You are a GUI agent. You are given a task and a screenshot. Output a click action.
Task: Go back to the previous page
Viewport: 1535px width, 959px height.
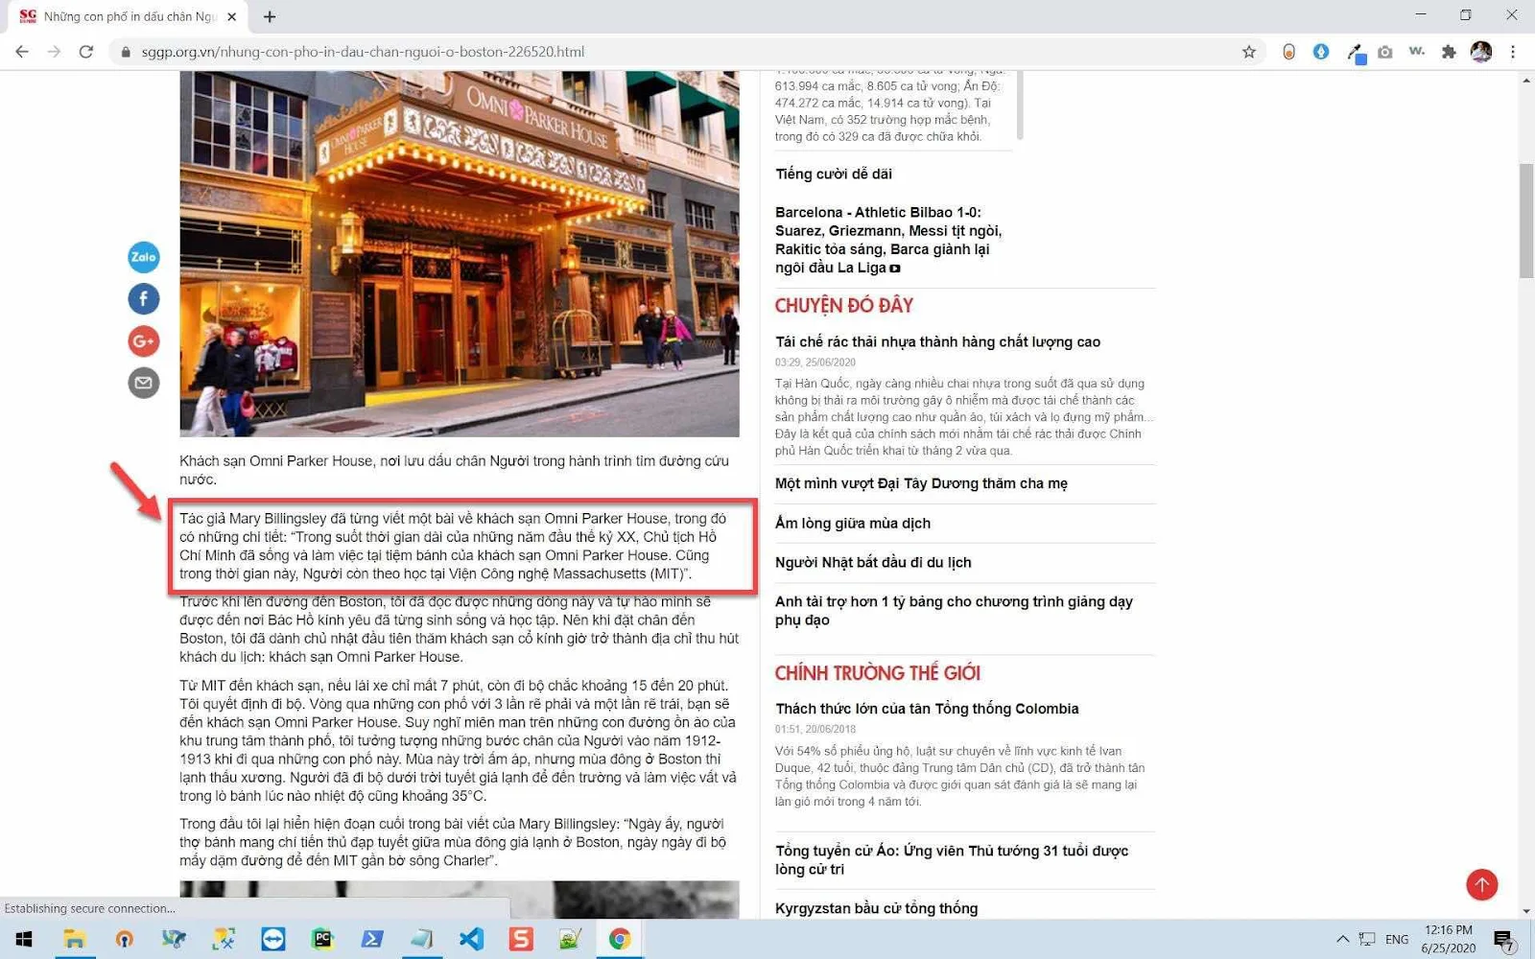tap(22, 52)
